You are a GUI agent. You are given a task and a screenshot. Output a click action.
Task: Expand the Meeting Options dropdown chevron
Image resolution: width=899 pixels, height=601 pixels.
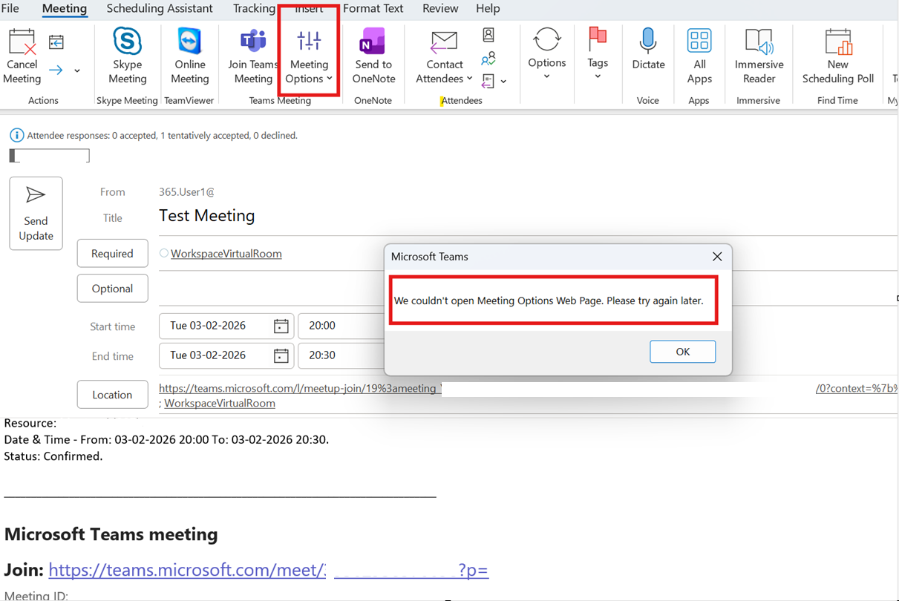click(329, 79)
